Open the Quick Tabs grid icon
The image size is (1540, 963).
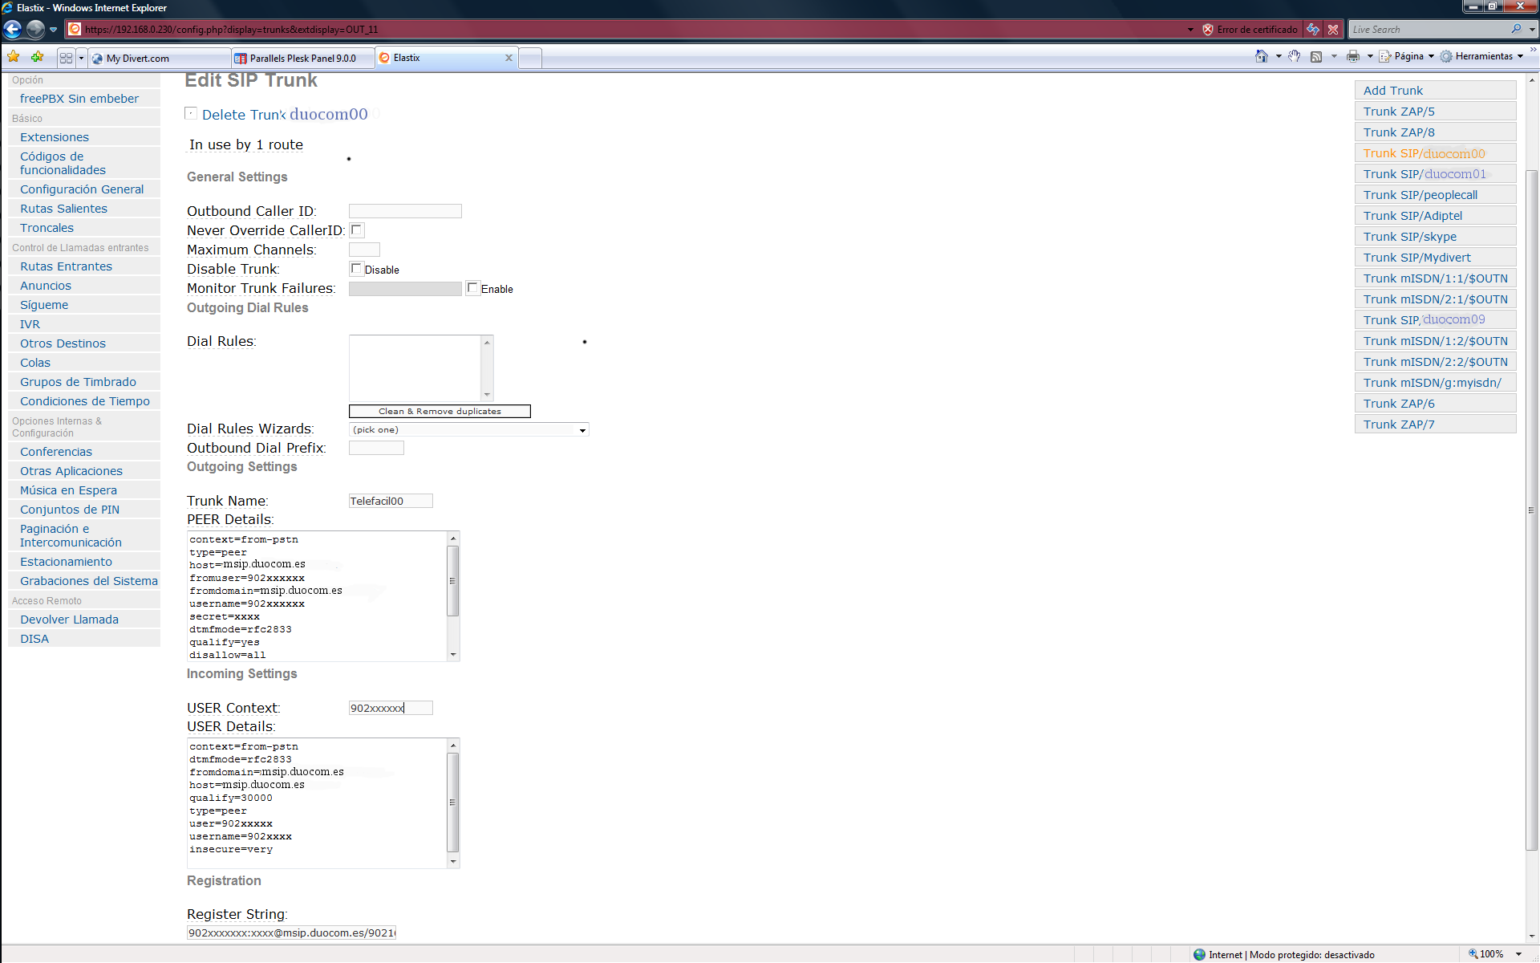click(66, 58)
